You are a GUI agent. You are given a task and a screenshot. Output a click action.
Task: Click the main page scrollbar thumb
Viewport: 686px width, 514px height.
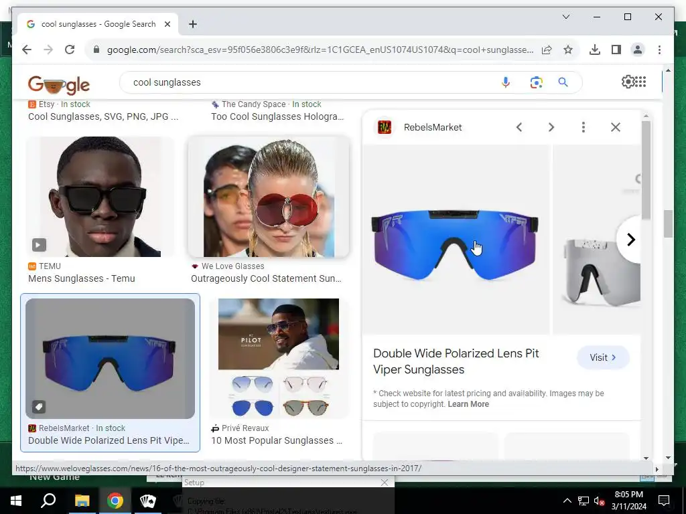[668, 224]
